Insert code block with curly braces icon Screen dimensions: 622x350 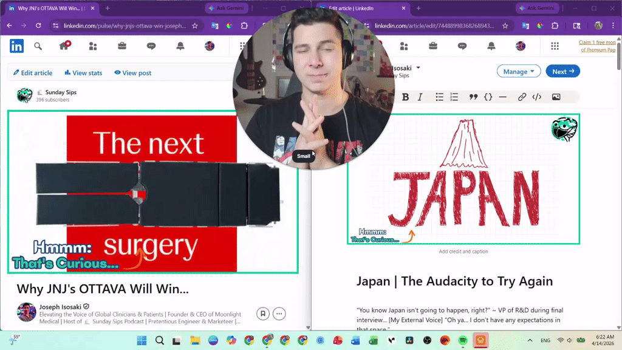pyautogui.click(x=488, y=97)
